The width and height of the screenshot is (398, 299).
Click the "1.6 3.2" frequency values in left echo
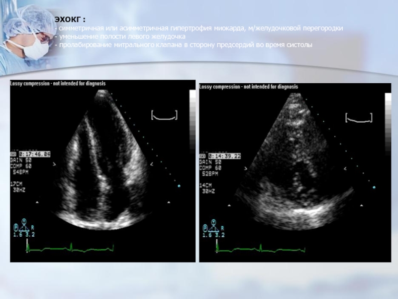[x=24, y=234]
